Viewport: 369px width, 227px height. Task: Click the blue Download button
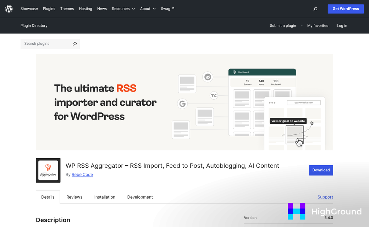(321, 170)
